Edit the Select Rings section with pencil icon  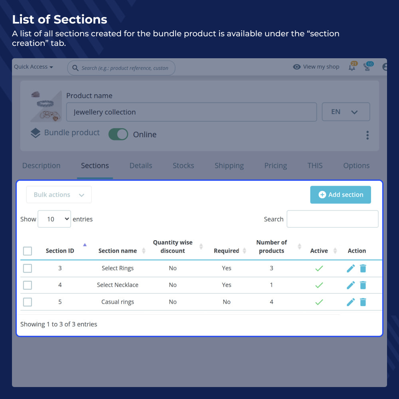click(351, 268)
